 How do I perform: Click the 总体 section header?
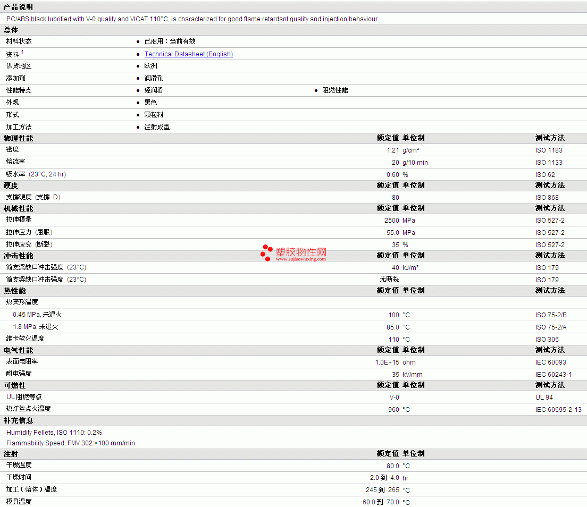[11, 30]
